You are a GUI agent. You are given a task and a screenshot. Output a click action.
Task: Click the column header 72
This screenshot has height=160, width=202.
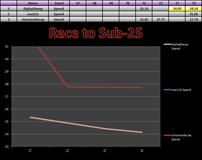160,3
